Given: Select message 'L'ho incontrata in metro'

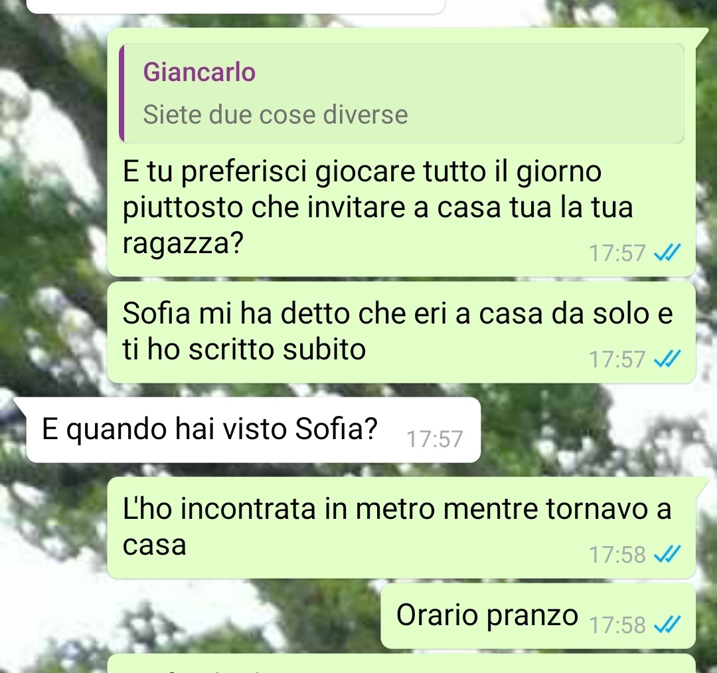Looking at the screenshot, I should click(x=402, y=528).
